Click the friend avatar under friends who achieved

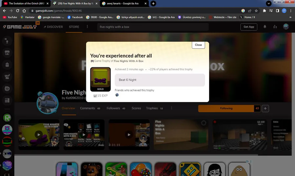click(x=117, y=95)
